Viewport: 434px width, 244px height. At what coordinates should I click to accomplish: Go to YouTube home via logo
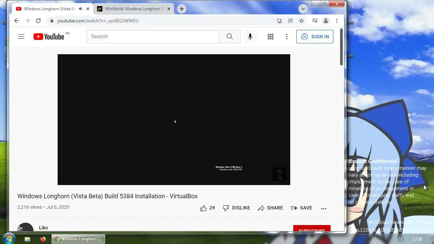coord(49,37)
